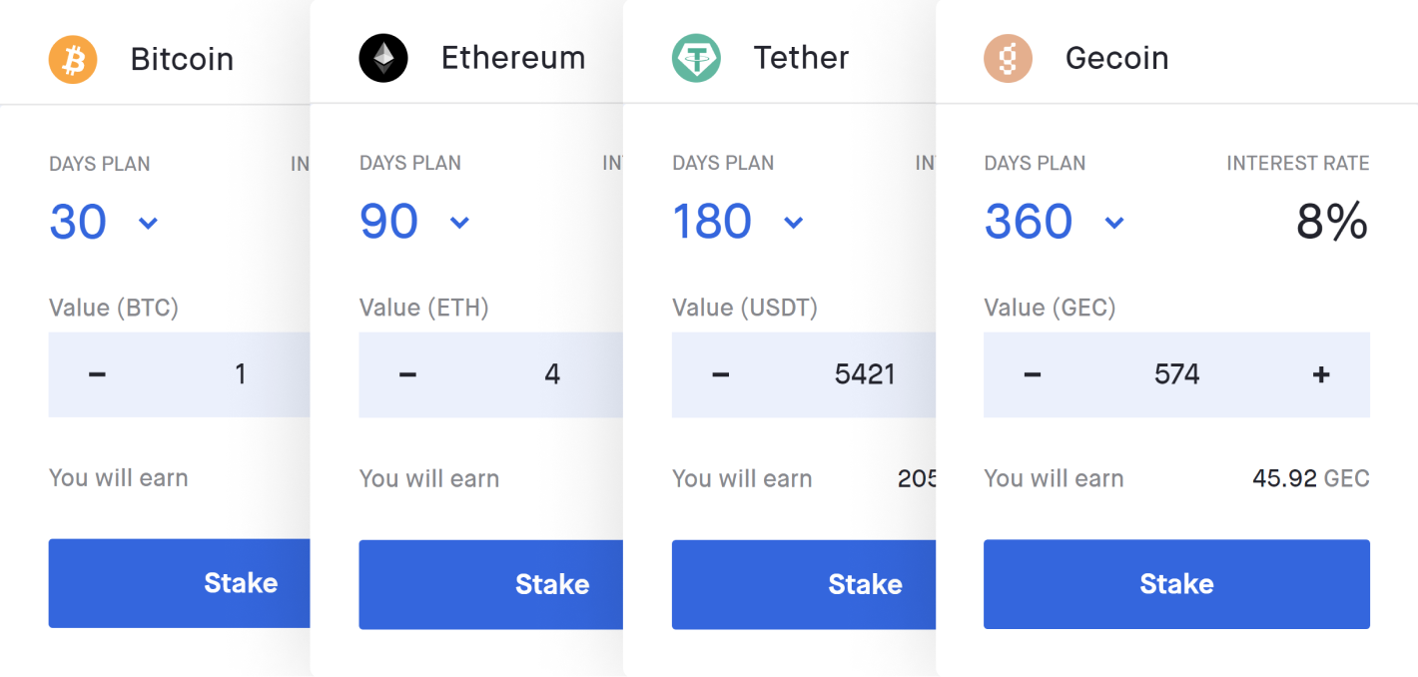The width and height of the screenshot is (1418, 677).
Task: Decrease the GEC value with minus
Action: pyautogui.click(x=1033, y=374)
